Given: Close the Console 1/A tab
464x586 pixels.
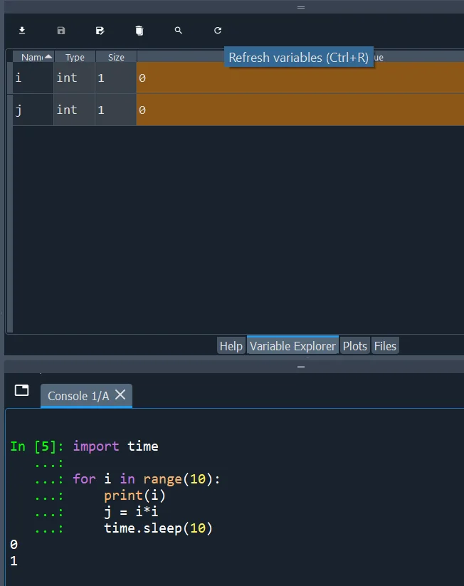Looking at the screenshot, I should coord(120,394).
